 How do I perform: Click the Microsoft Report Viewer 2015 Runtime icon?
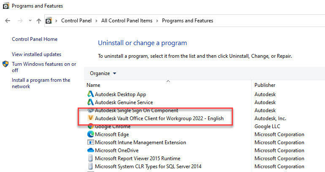pyautogui.click(x=91, y=159)
